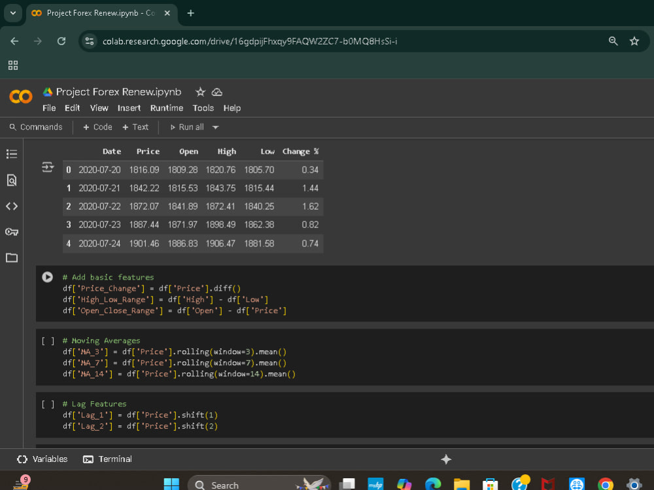Select the high value 1872.41
654x490 pixels.
[x=220, y=206]
